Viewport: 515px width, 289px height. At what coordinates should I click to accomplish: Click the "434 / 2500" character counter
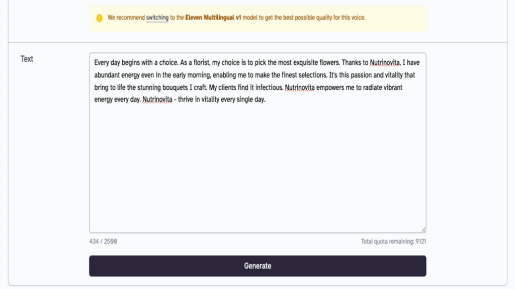pyautogui.click(x=103, y=241)
